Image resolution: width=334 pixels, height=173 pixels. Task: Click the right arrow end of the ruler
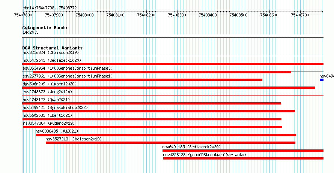pos(322,12)
